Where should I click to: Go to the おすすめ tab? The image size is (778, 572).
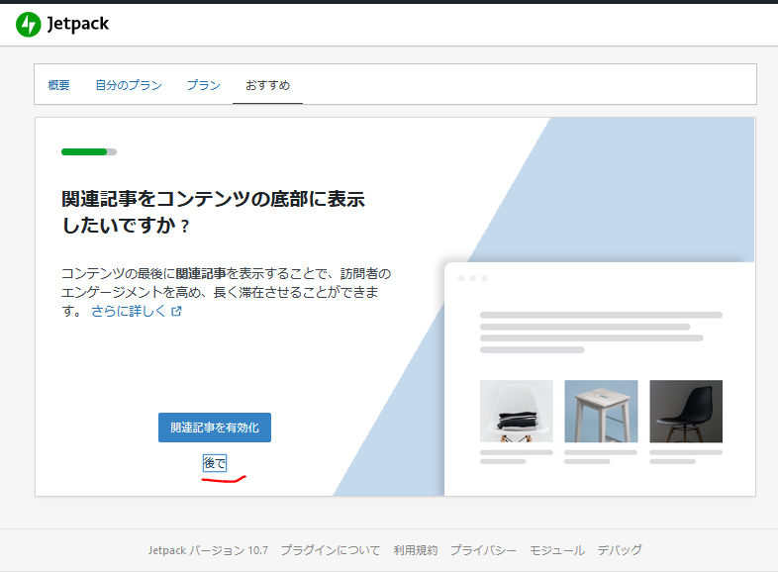[267, 85]
